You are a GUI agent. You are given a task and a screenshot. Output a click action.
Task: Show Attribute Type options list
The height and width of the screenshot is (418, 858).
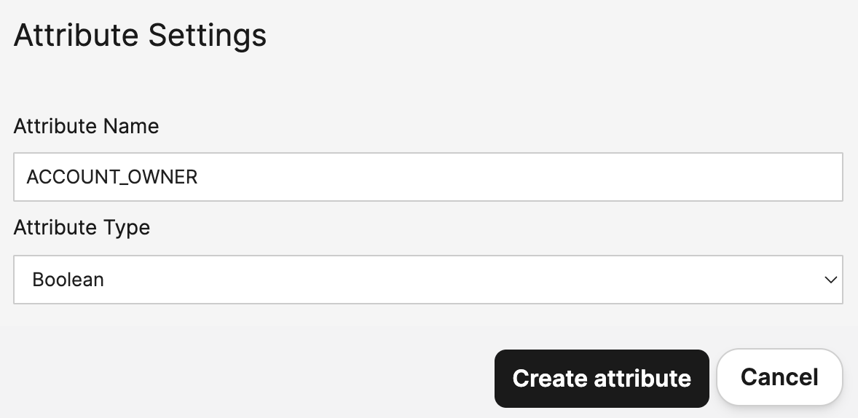tap(428, 280)
